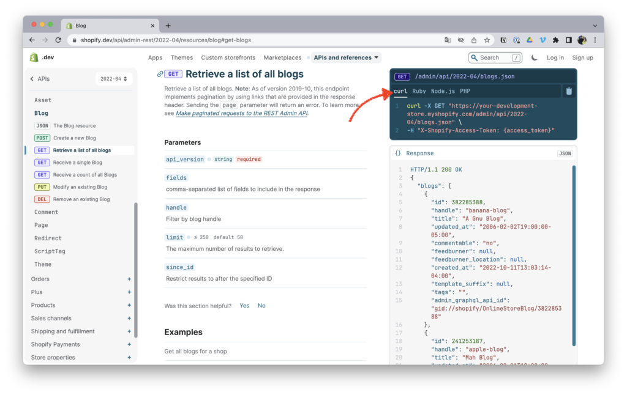627x395 pixels.
Task: Click the Google Drive extension icon
Action: [x=530, y=40]
